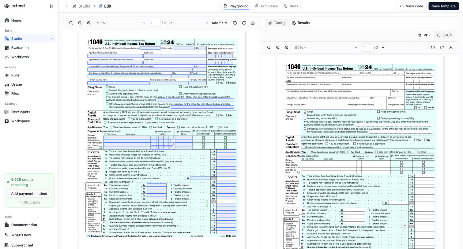Collapse the sidebar with the panel icon

[x=51, y=6]
